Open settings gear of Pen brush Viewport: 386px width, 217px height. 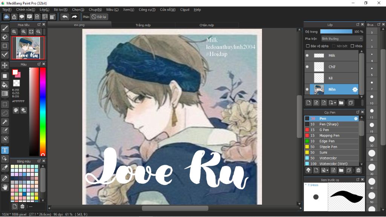point(356,118)
